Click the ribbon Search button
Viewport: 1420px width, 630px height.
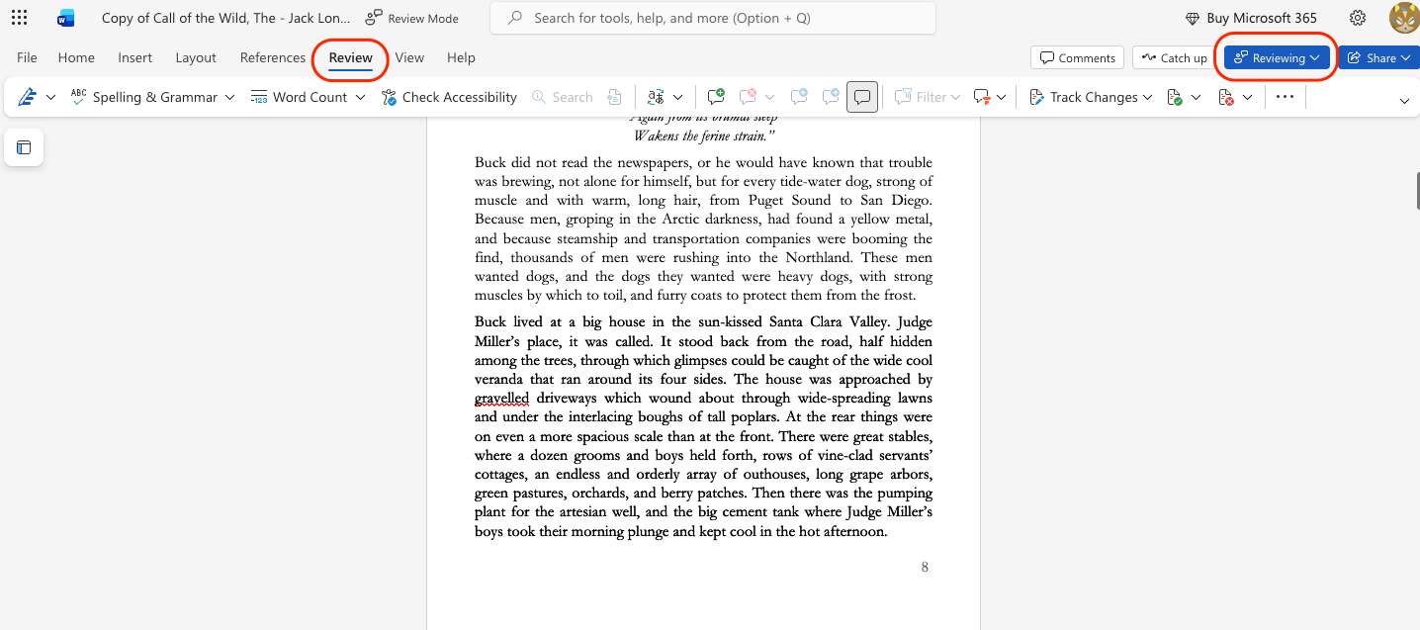pos(563,97)
